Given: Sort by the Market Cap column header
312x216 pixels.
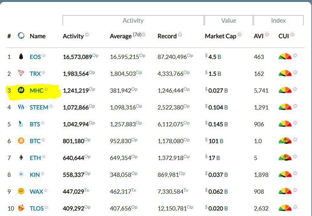Looking at the screenshot, I should tap(221, 36).
